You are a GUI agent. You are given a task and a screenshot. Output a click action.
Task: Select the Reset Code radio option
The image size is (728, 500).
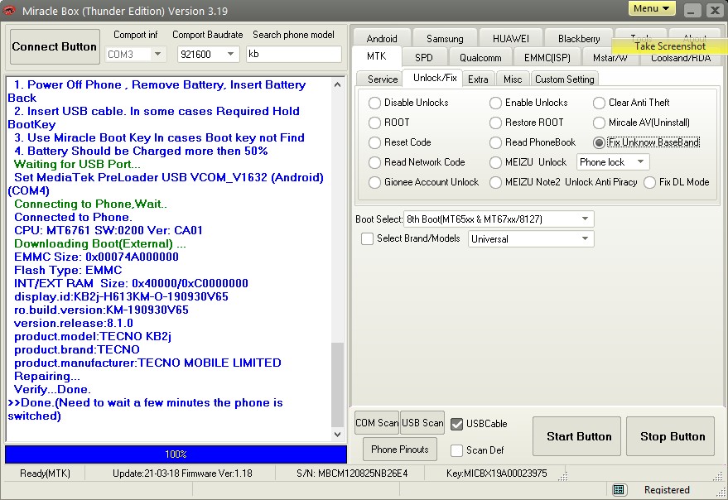click(374, 142)
